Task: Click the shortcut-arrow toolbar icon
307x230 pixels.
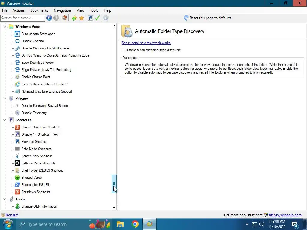Action: point(90,18)
